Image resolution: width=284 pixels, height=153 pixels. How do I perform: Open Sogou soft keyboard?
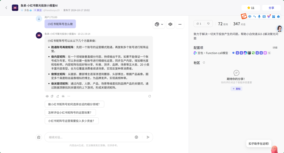point(264,17)
